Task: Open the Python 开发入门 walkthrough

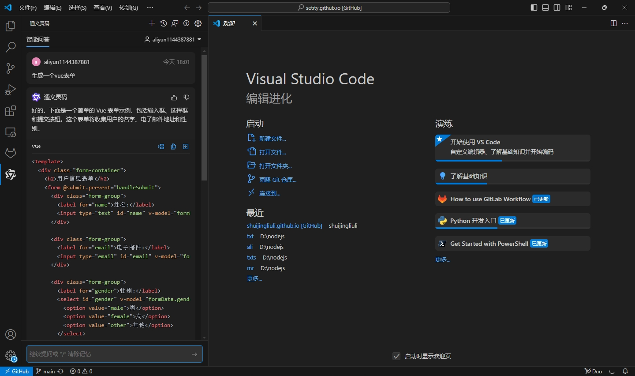Action: click(513, 221)
